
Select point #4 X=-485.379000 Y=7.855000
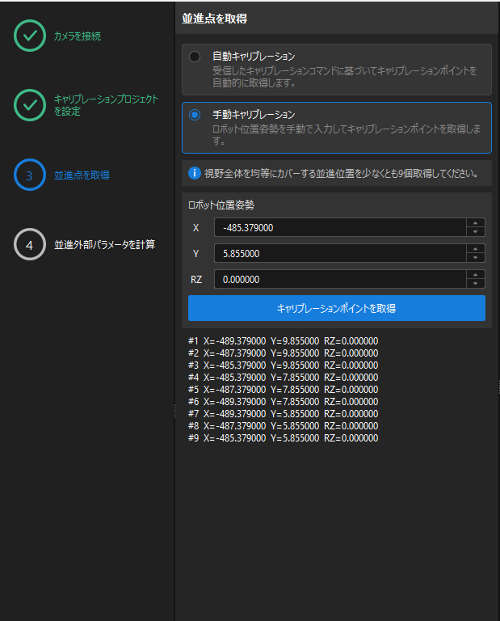[x=284, y=378]
